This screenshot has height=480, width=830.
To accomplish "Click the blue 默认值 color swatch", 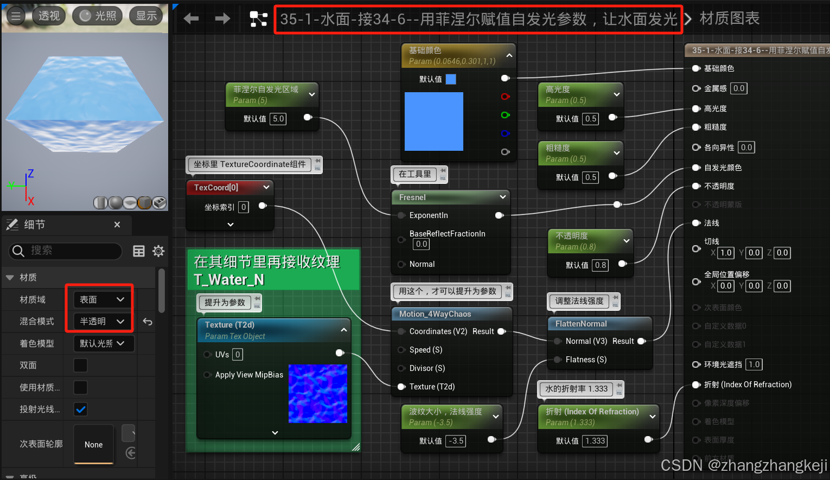I will point(452,79).
